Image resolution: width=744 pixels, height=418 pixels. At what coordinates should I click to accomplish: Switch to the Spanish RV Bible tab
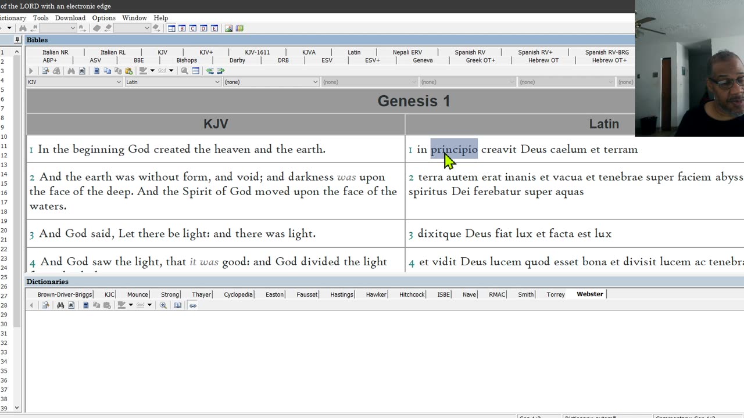470,52
